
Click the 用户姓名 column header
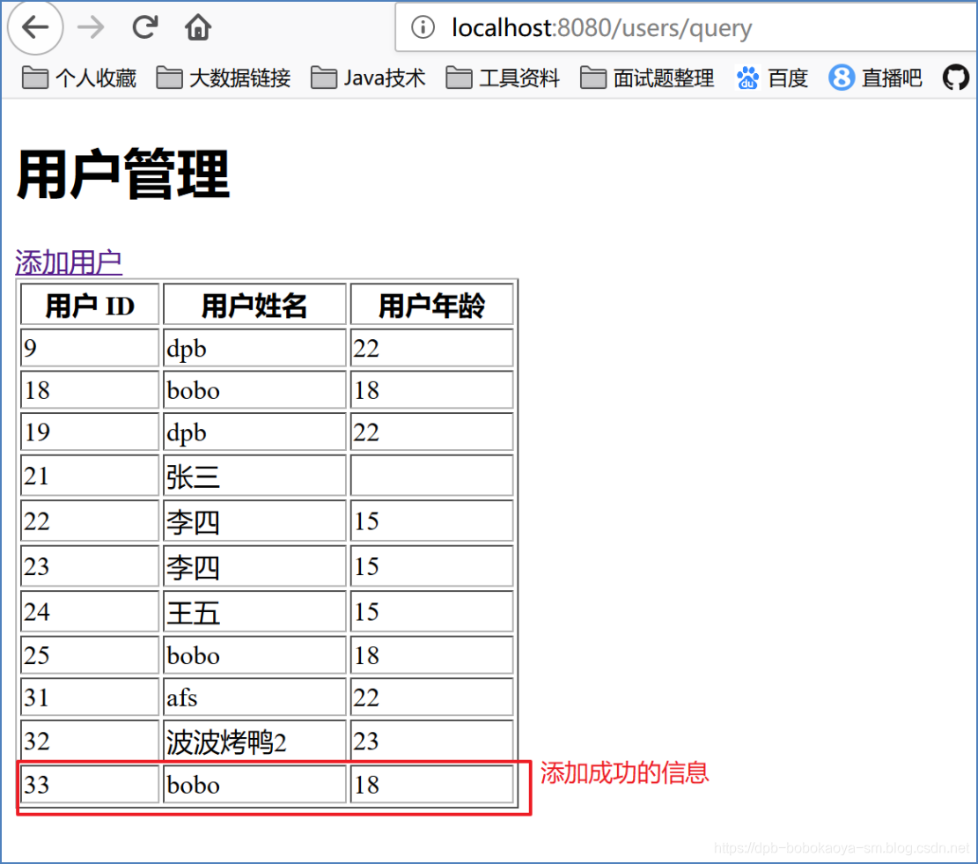(254, 305)
